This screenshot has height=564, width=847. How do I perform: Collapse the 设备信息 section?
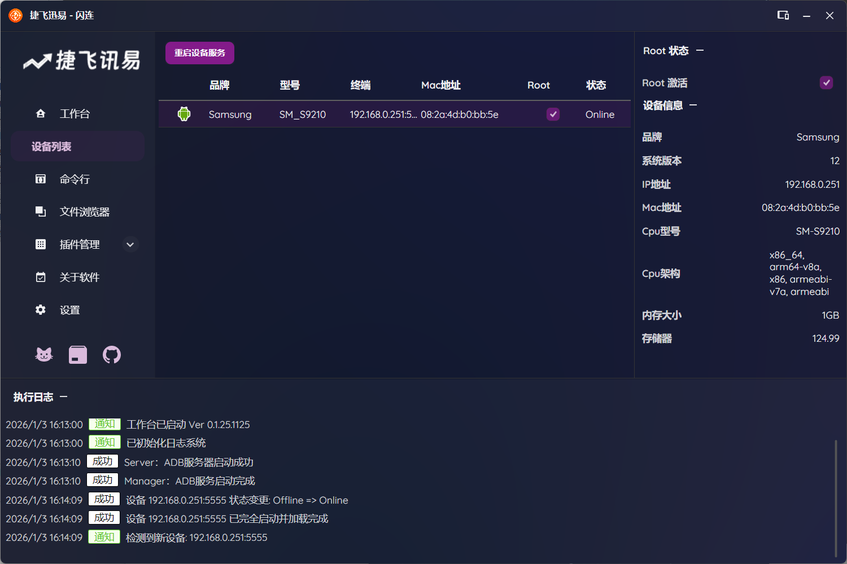[693, 105]
